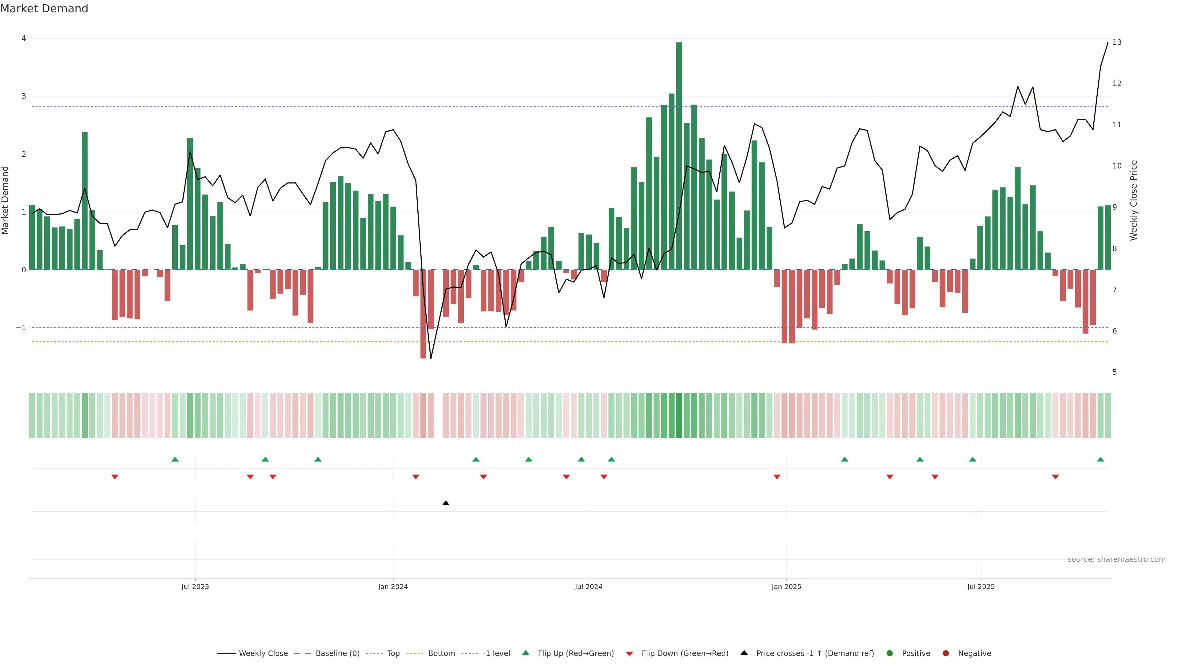This screenshot has height=664, width=1181.
Task: Toggle the Weekly Close legend entry
Action: [x=263, y=653]
